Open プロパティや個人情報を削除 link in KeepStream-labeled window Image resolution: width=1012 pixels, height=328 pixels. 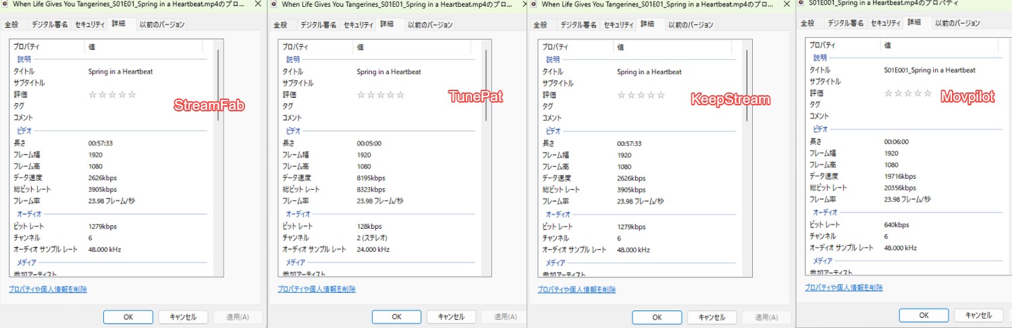tap(577, 289)
